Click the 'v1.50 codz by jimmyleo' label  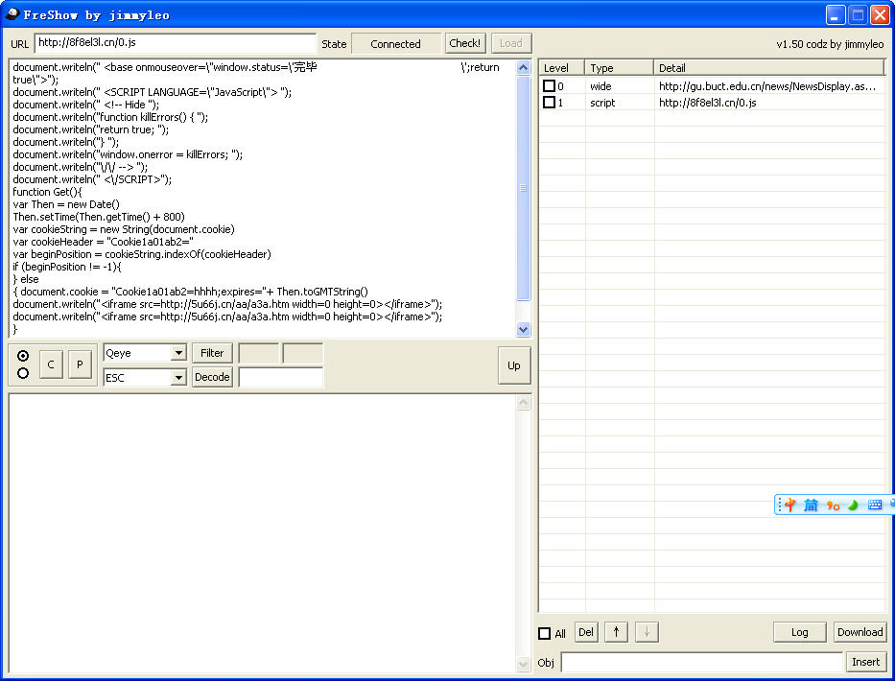coord(830,44)
